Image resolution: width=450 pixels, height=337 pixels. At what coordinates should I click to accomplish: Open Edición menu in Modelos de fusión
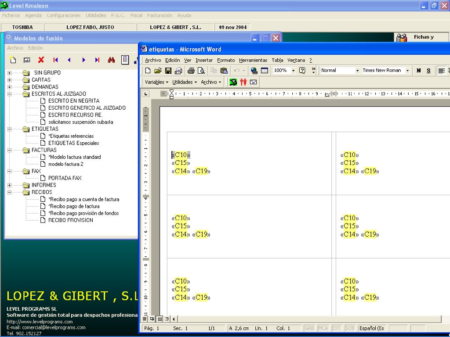[x=35, y=48]
